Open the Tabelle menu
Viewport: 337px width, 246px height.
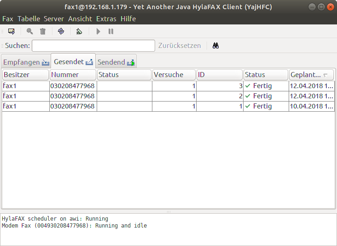pos(29,19)
